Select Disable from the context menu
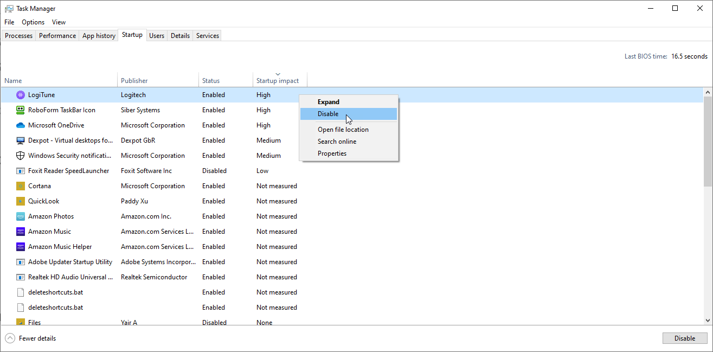 click(x=328, y=114)
